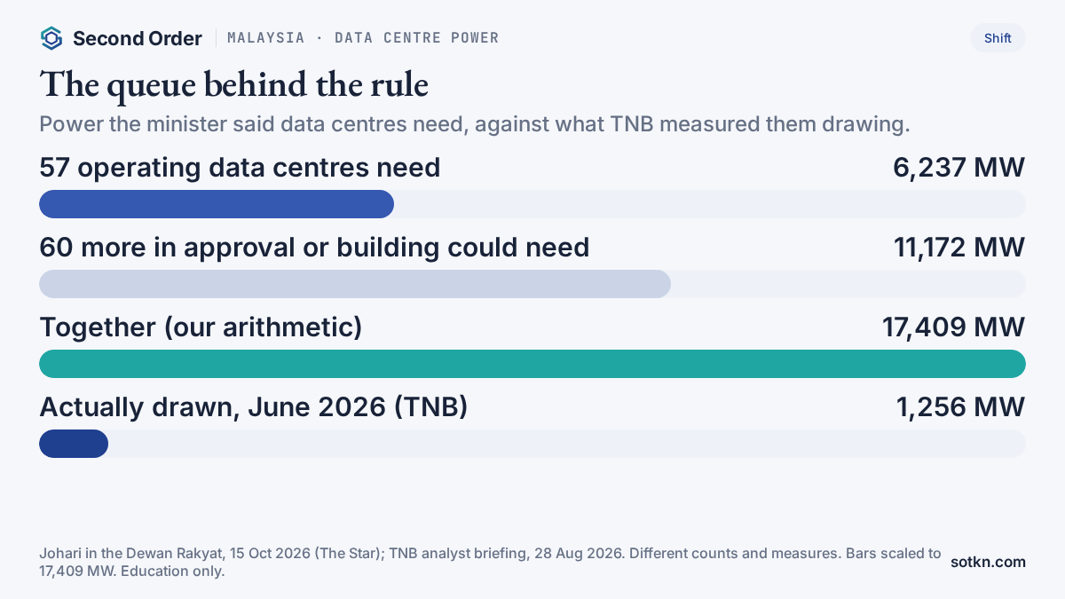The width and height of the screenshot is (1065, 599).
Task: Click the pale 60 more in approval bar
Action: pos(355,284)
